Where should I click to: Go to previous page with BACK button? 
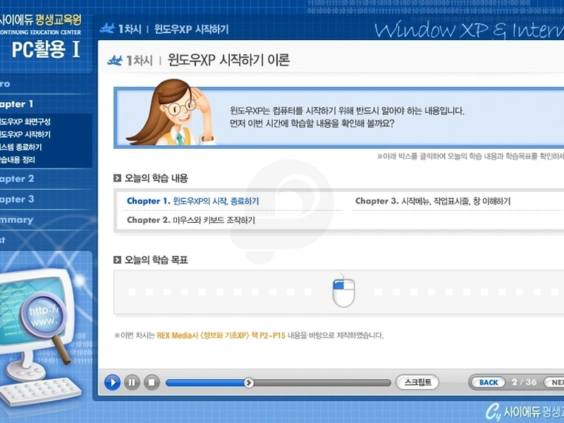488,383
